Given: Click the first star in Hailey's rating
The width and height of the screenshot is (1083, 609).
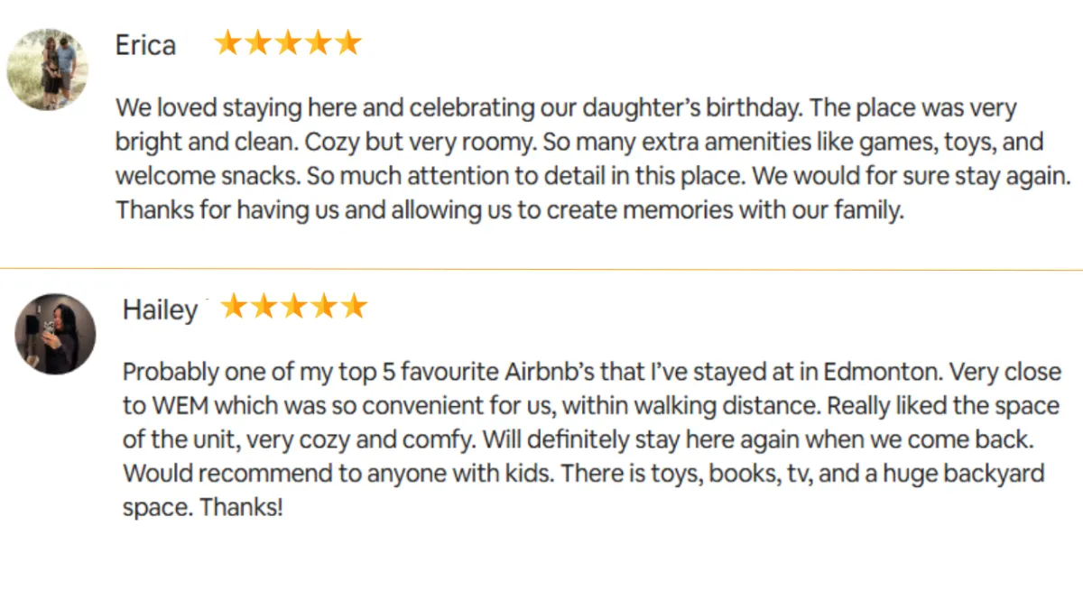Looking at the screenshot, I should tap(235, 306).
